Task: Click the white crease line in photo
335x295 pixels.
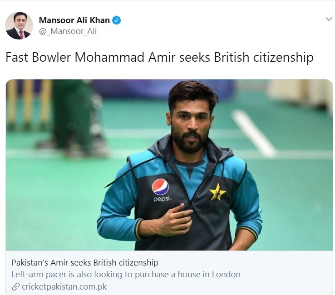Action: coord(254,133)
